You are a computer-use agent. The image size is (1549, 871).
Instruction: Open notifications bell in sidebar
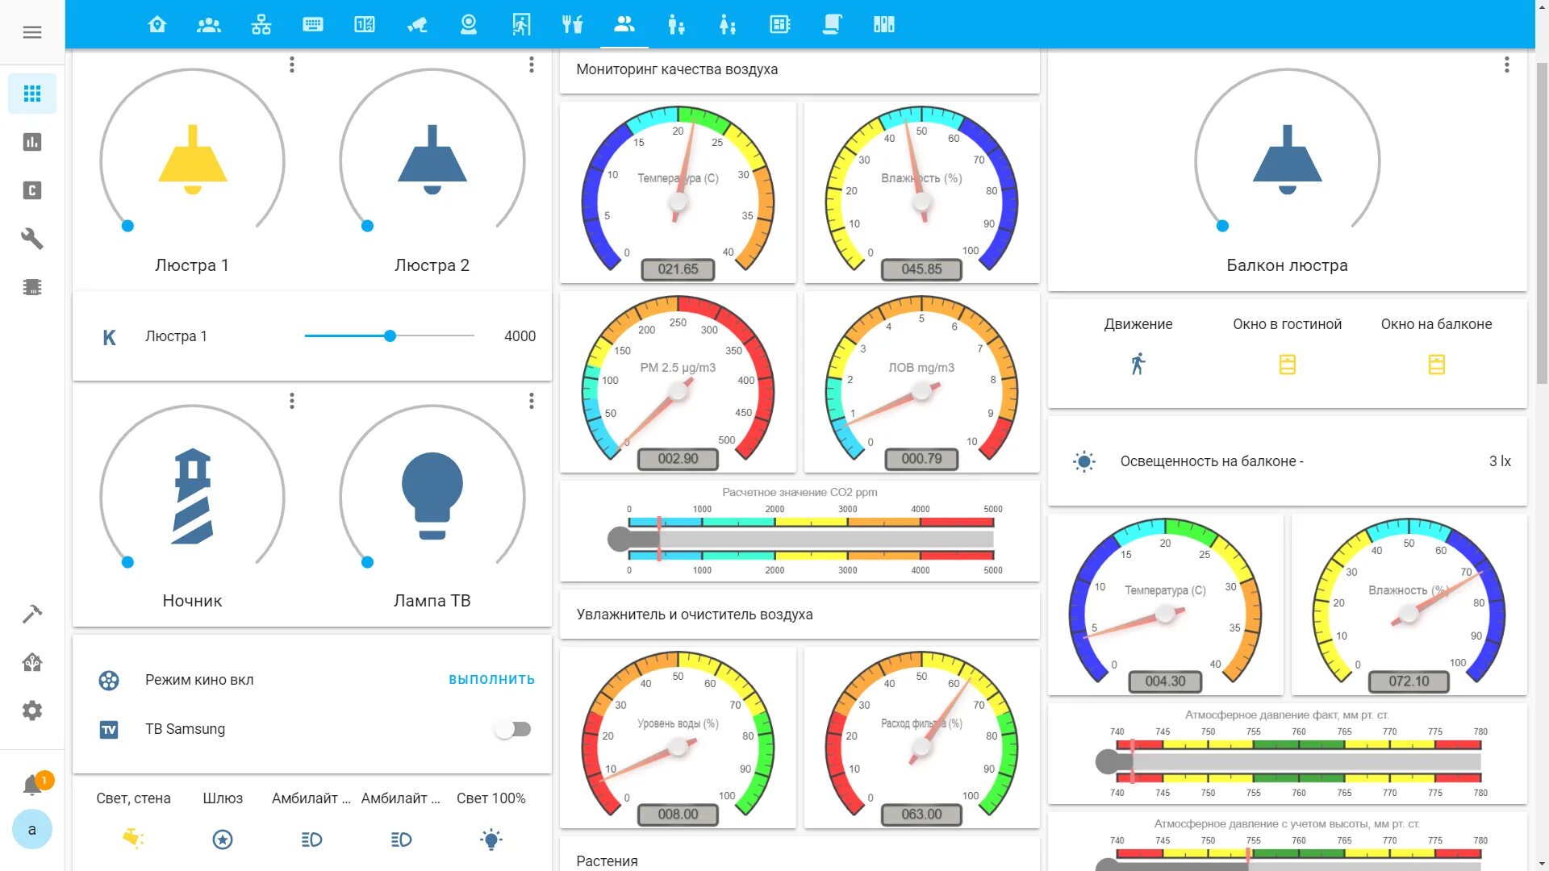[x=32, y=784]
